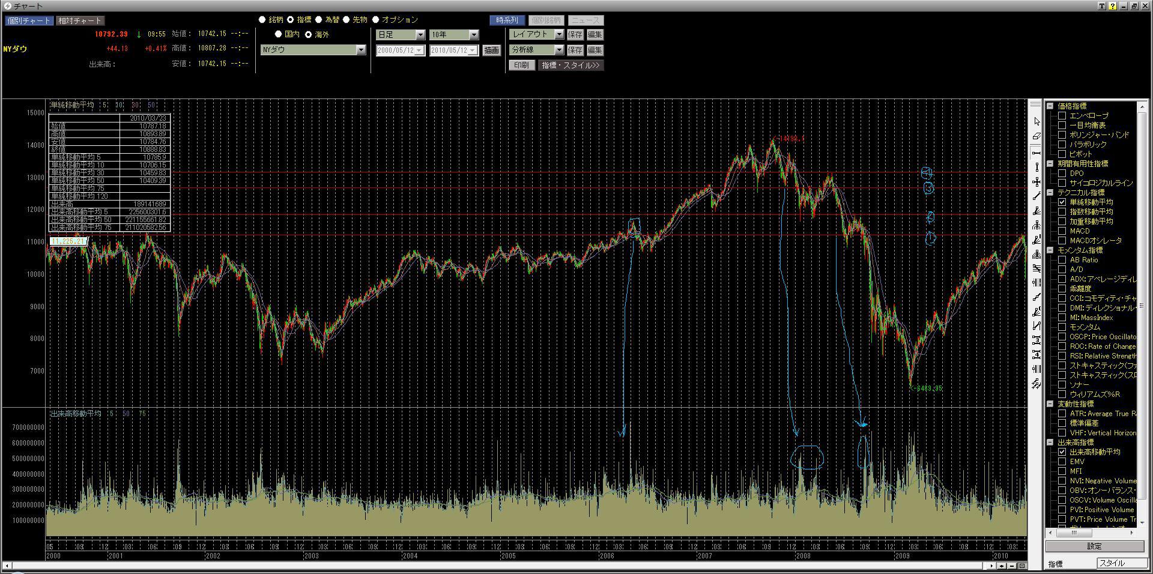Image resolution: width=1153 pixels, height=574 pixels.
Task: Click the chart scrollbar left arrow
Action: click(x=7, y=566)
